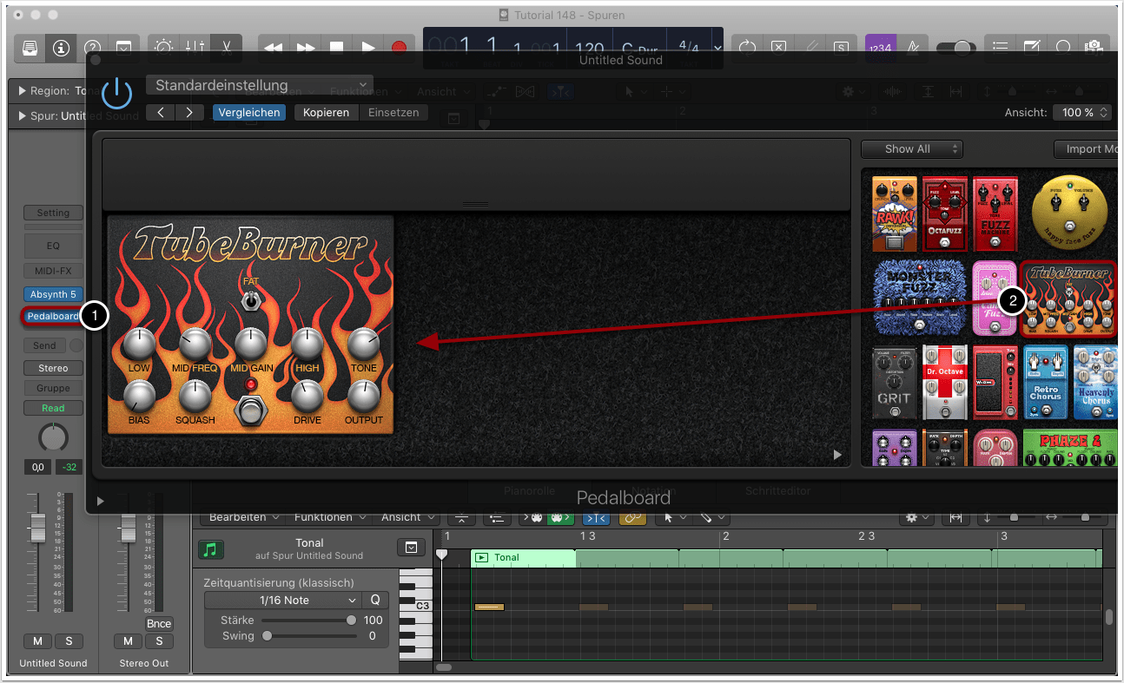Mute the Untitled Sound channel strip
Viewport: 1124px width, 683px height.
point(37,641)
